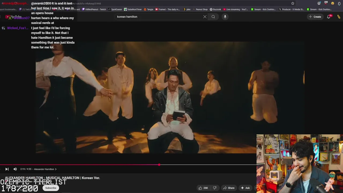Click the emoji extension icon in browser toolbar

coord(333,3)
